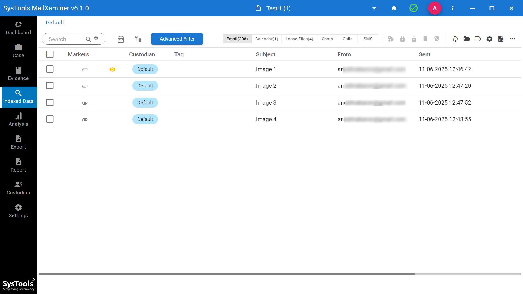Click the export arrow toolbar icon

coord(478,39)
